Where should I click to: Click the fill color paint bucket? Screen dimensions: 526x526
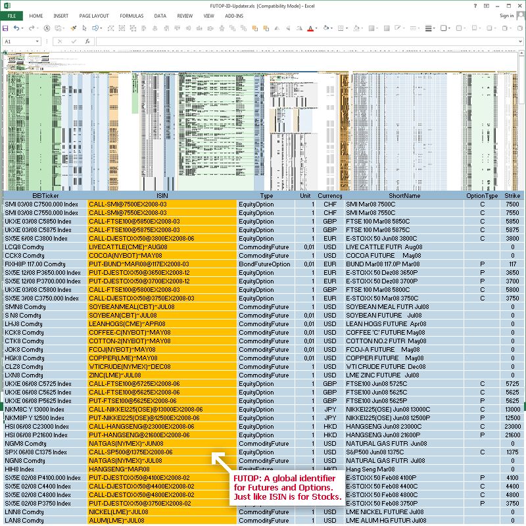pyautogui.click(x=325, y=28)
